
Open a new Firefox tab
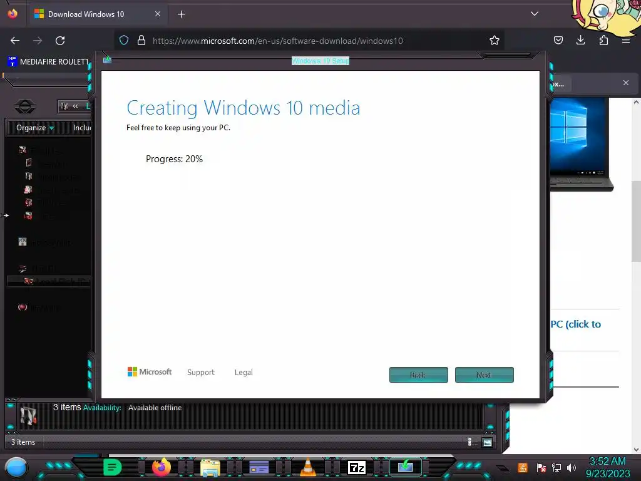181,14
